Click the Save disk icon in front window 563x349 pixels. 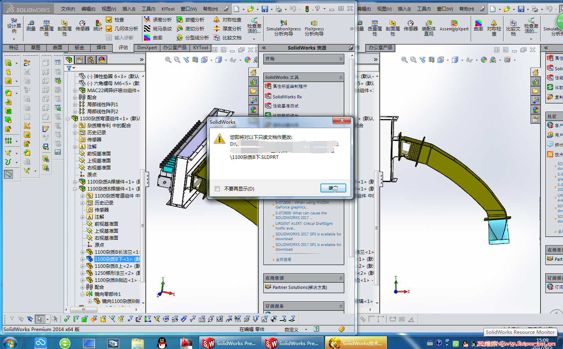[x=265, y=9]
